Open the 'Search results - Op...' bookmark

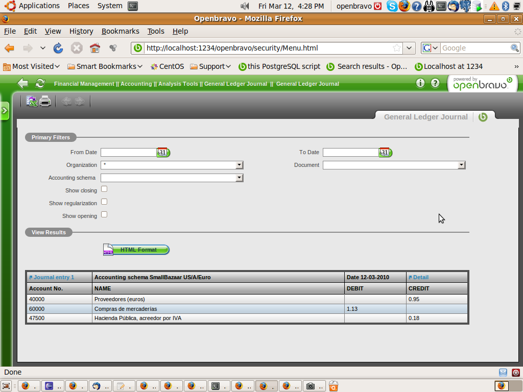tap(367, 66)
